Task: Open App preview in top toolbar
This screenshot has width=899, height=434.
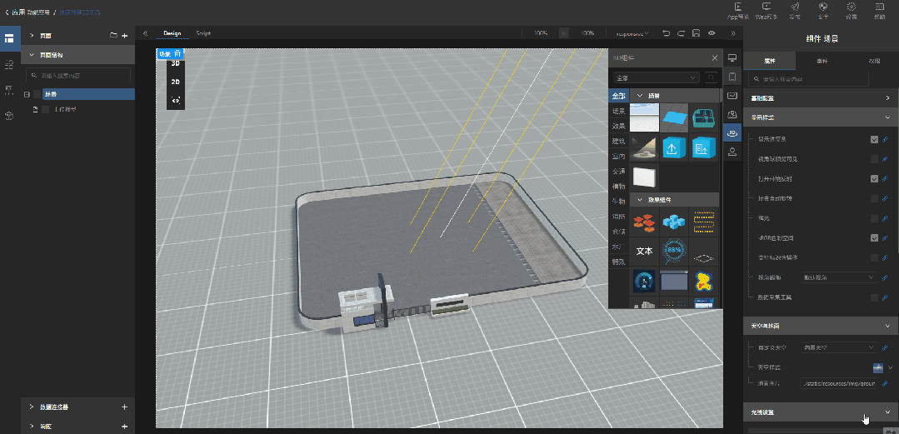Action: click(x=738, y=10)
